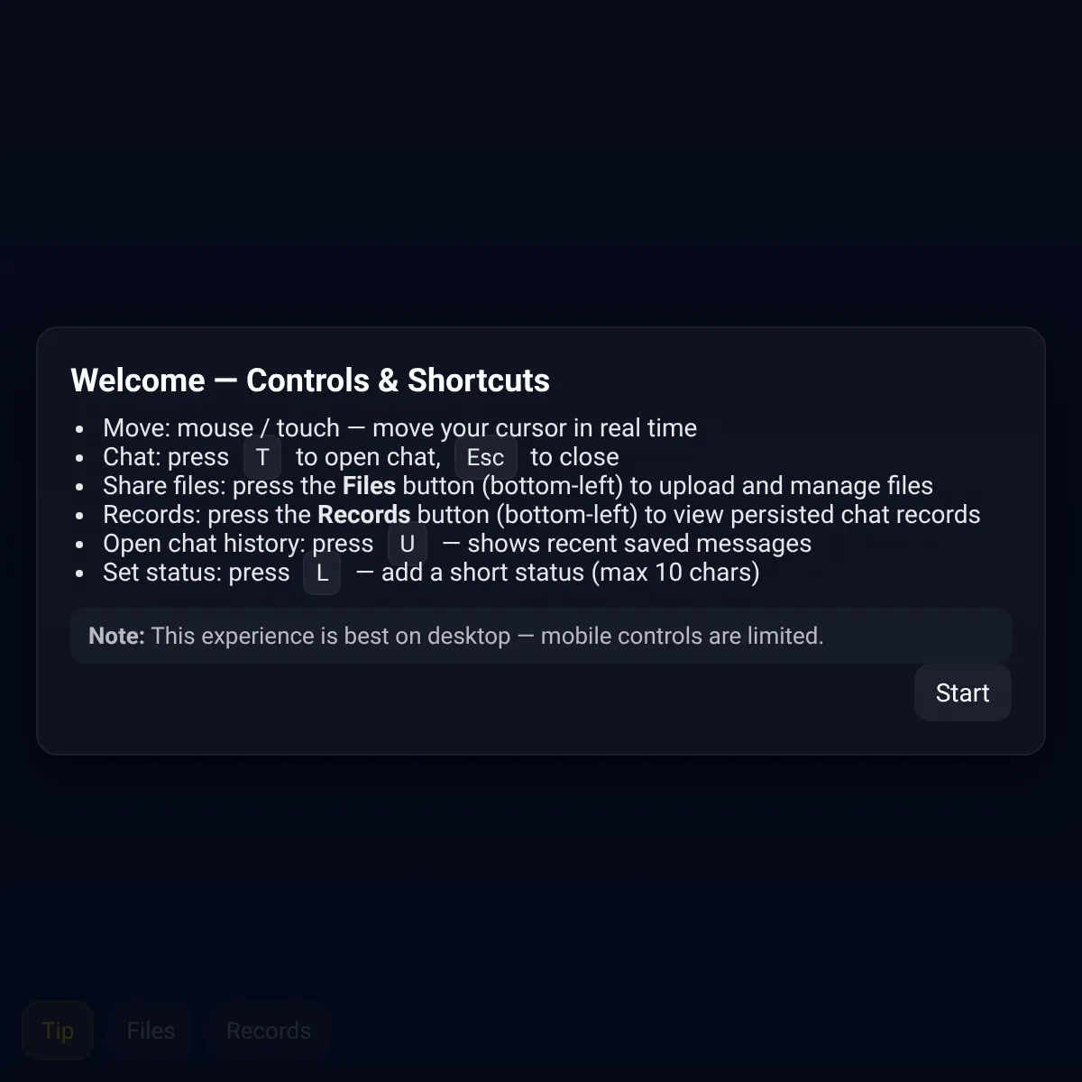Click the bold Note: label
This screenshot has width=1082, height=1082.
tap(116, 636)
